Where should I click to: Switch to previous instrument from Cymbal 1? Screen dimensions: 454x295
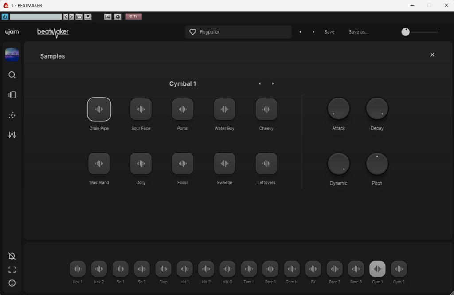coord(260,83)
